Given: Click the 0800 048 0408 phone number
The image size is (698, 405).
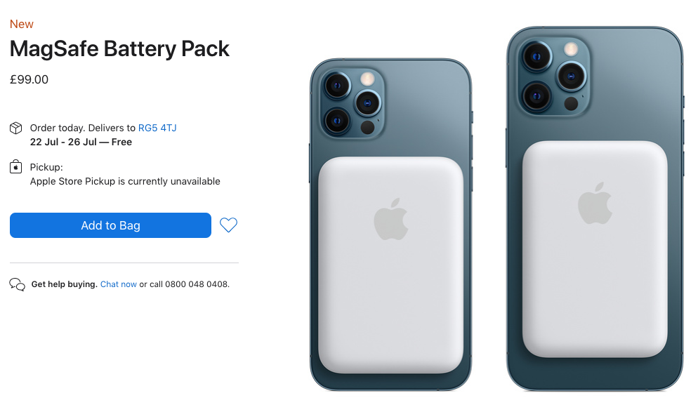Looking at the screenshot, I should click(197, 284).
